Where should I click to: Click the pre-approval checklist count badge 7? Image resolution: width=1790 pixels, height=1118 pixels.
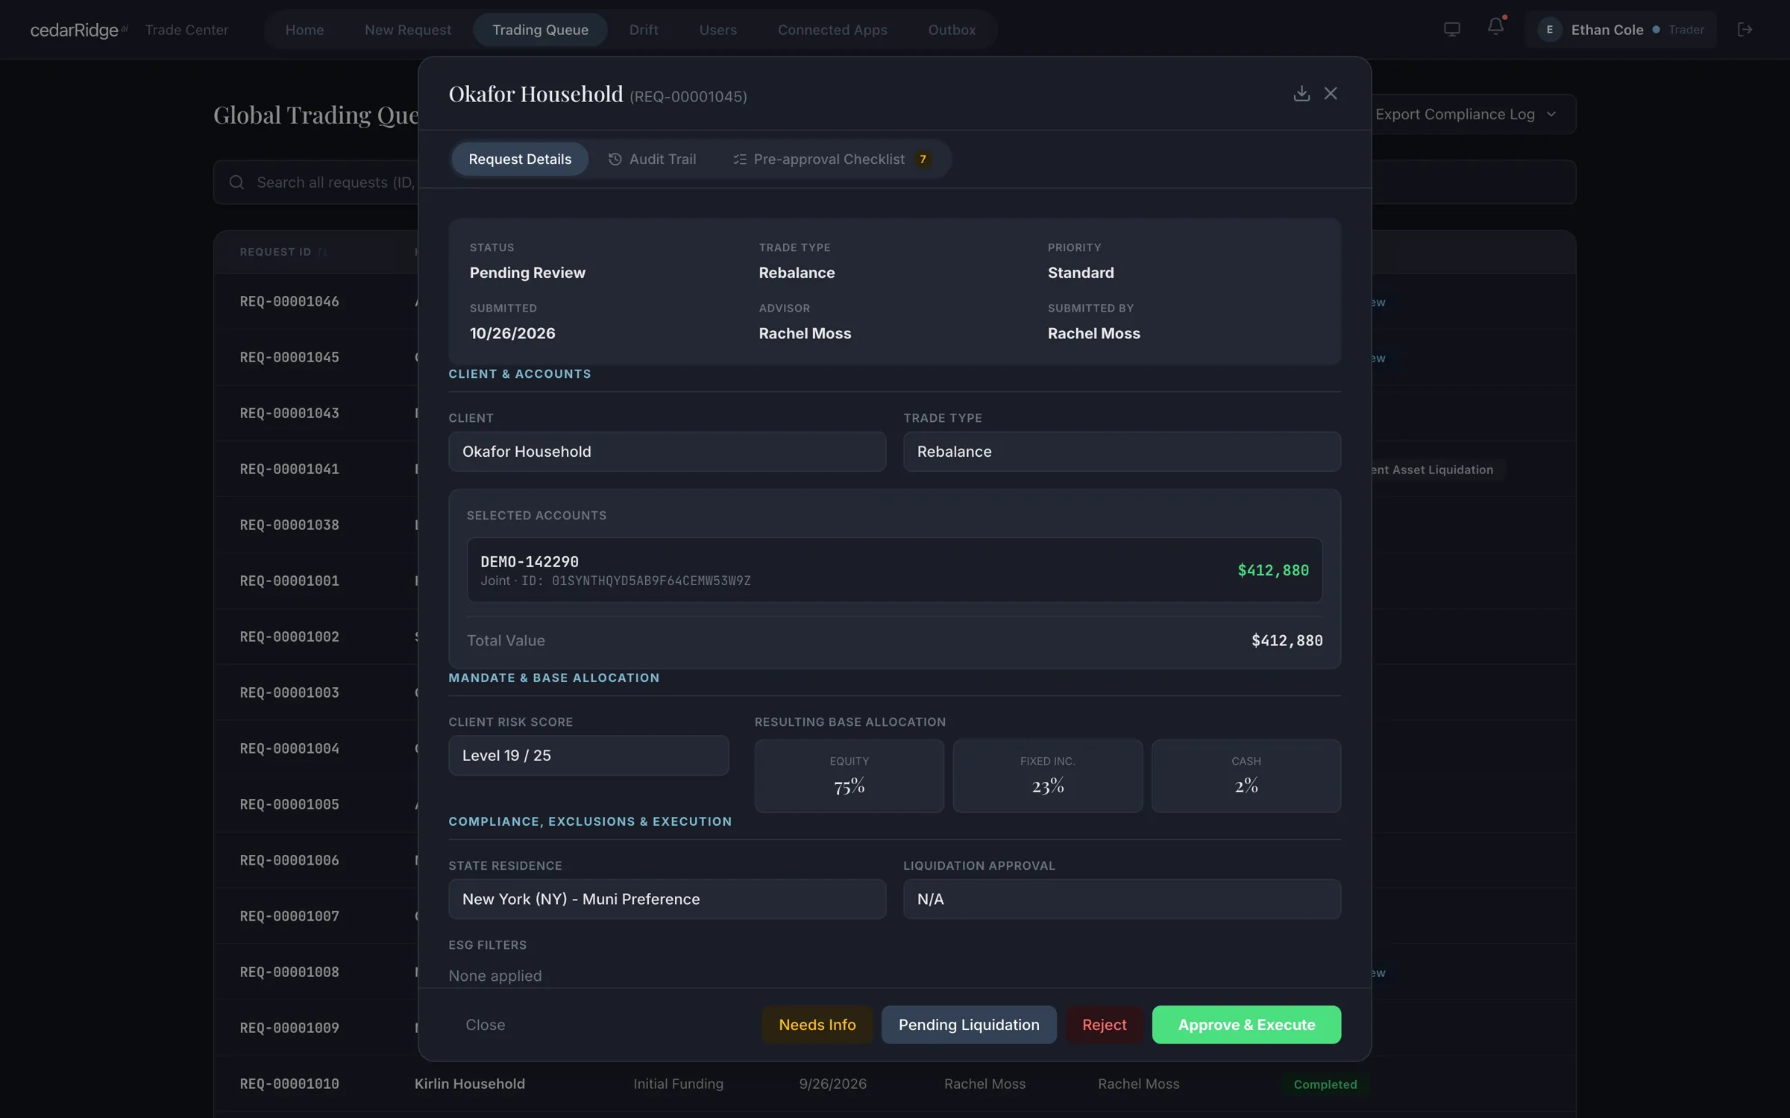click(x=923, y=159)
